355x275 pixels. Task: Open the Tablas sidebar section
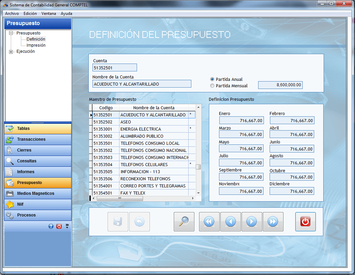click(38, 129)
